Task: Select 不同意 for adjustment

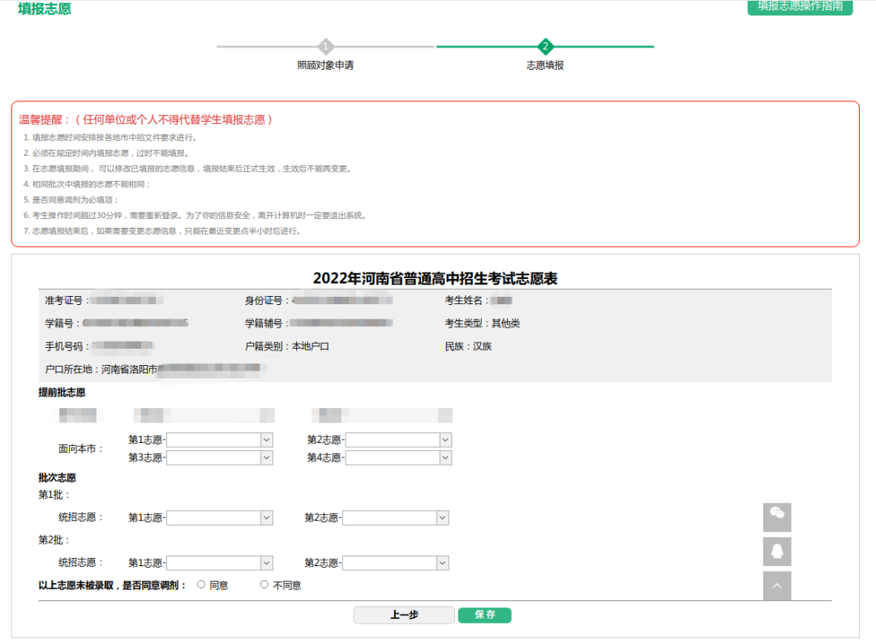Action: 264,585
